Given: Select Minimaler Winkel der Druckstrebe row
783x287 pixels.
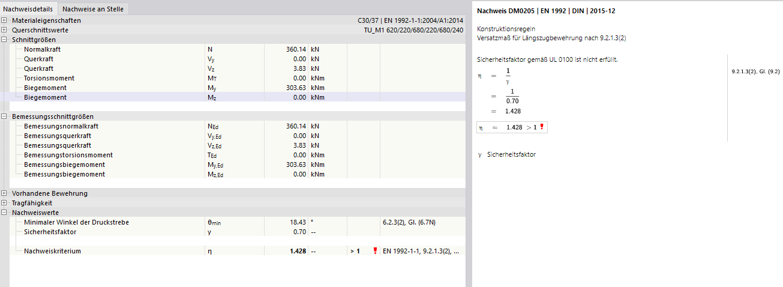Looking at the screenshot, I should pyautogui.click(x=76, y=222).
